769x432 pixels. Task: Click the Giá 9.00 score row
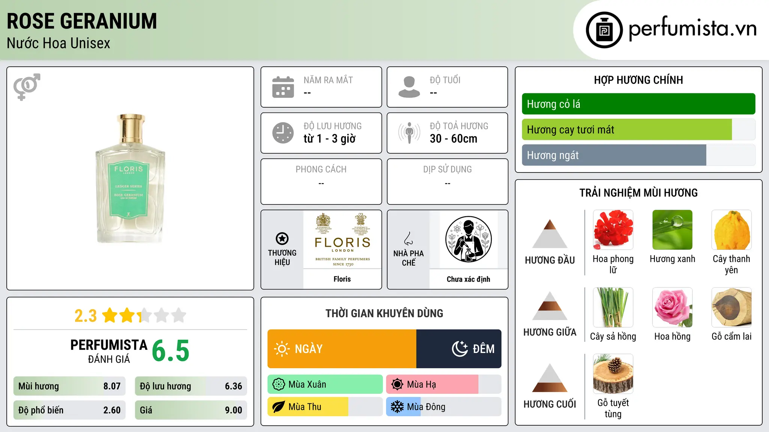point(191,410)
